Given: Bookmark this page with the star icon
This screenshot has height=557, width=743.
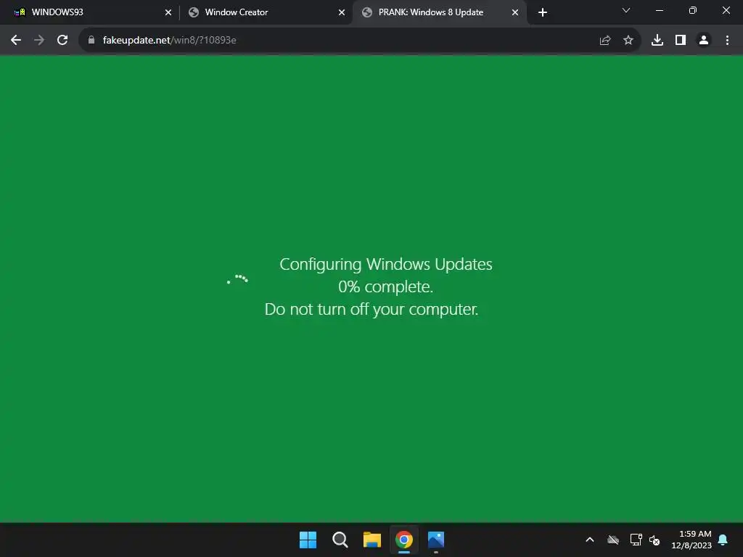Looking at the screenshot, I should [x=628, y=41].
